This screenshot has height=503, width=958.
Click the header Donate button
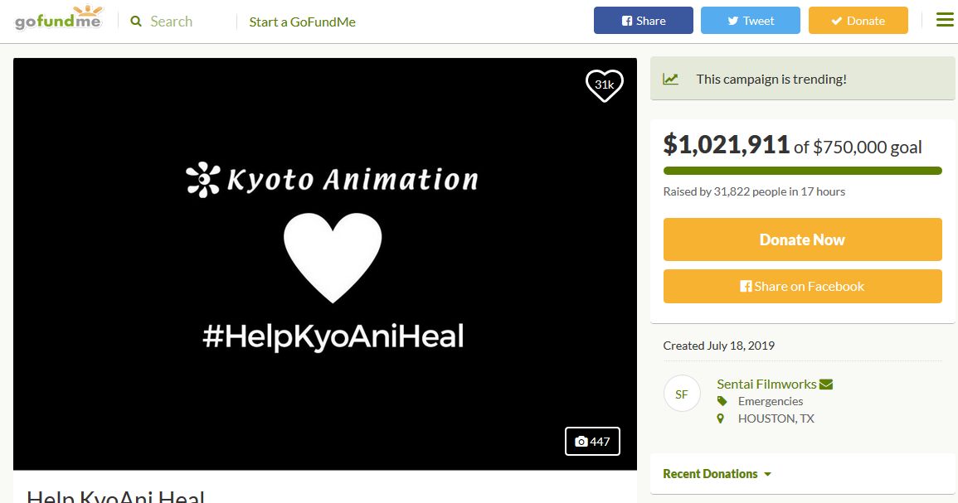pyautogui.click(x=858, y=21)
